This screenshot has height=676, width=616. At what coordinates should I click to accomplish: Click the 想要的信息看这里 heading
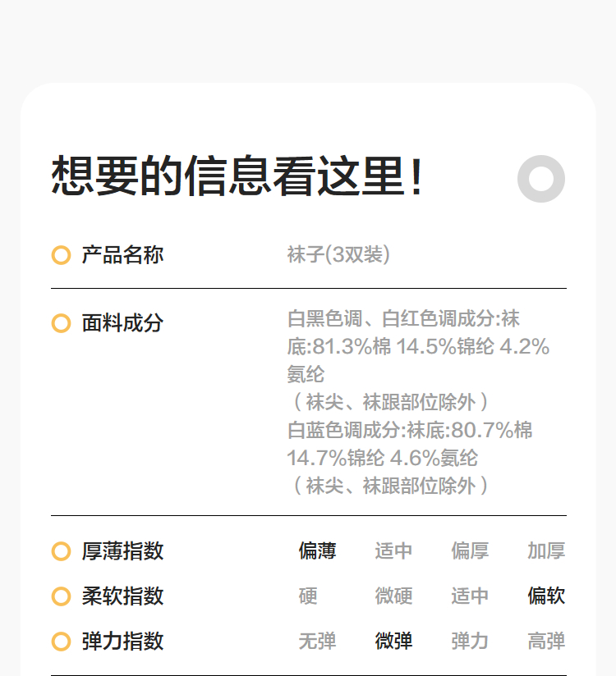pos(238,176)
